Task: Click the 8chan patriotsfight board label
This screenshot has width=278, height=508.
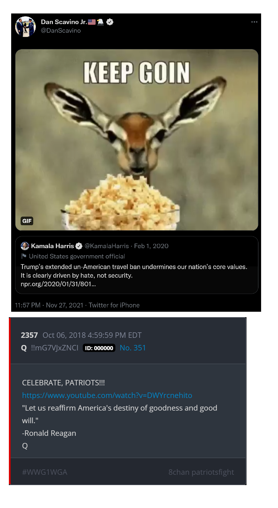Action: 201,472
